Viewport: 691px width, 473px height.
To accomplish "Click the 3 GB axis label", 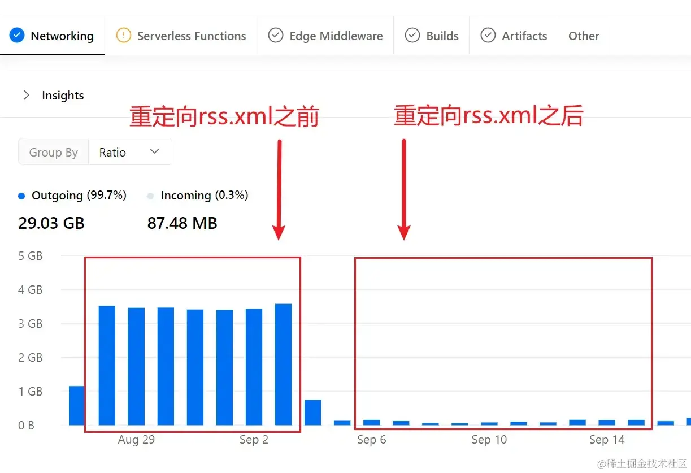I will click(x=31, y=324).
